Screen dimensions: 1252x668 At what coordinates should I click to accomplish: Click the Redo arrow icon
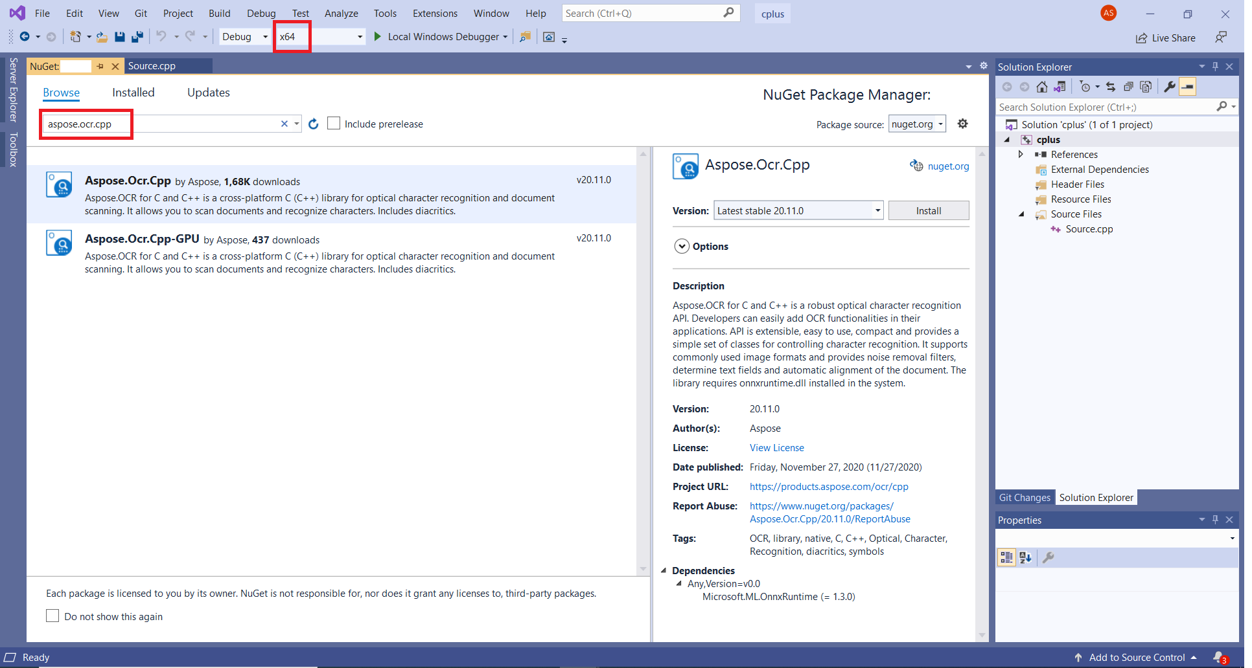pyautogui.click(x=190, y=36)
